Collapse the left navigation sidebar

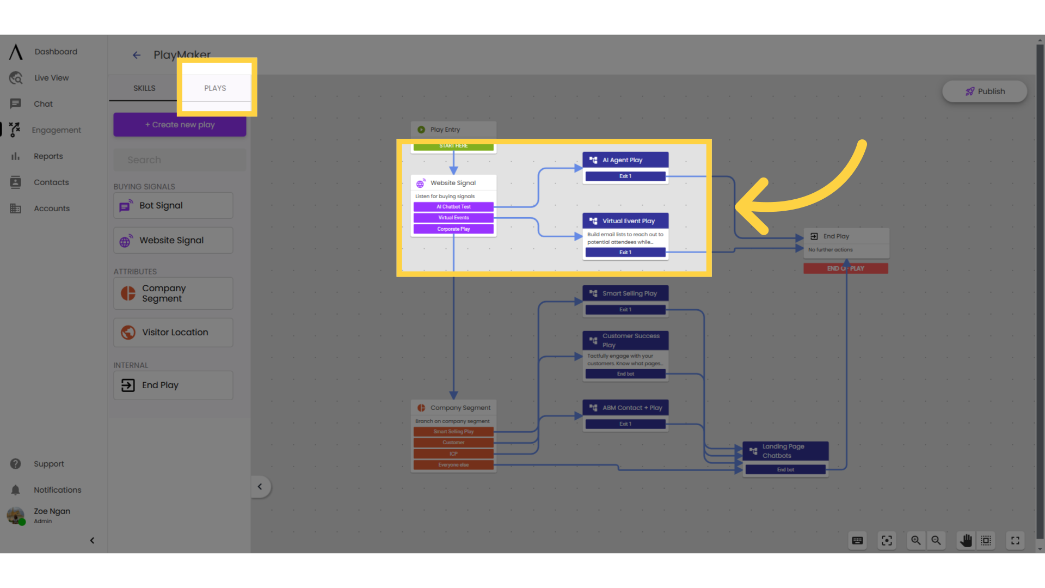(x=92, y=541)
